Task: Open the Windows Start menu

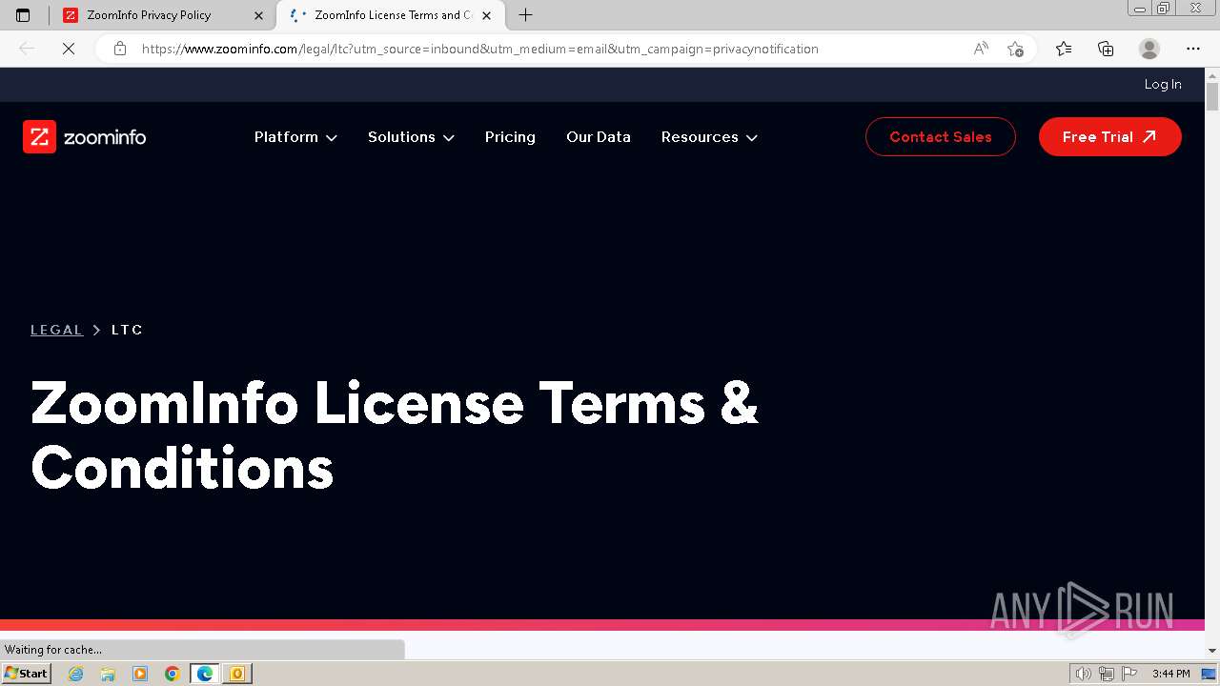Action: point(27,674)
